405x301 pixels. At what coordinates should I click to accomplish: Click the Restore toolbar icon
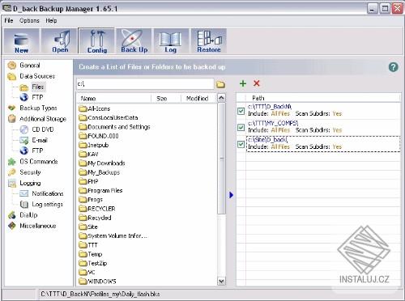click(209, 40)
